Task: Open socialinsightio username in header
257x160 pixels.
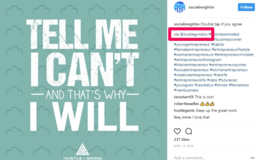Action: pyautogui.click(x=201, y=7)
